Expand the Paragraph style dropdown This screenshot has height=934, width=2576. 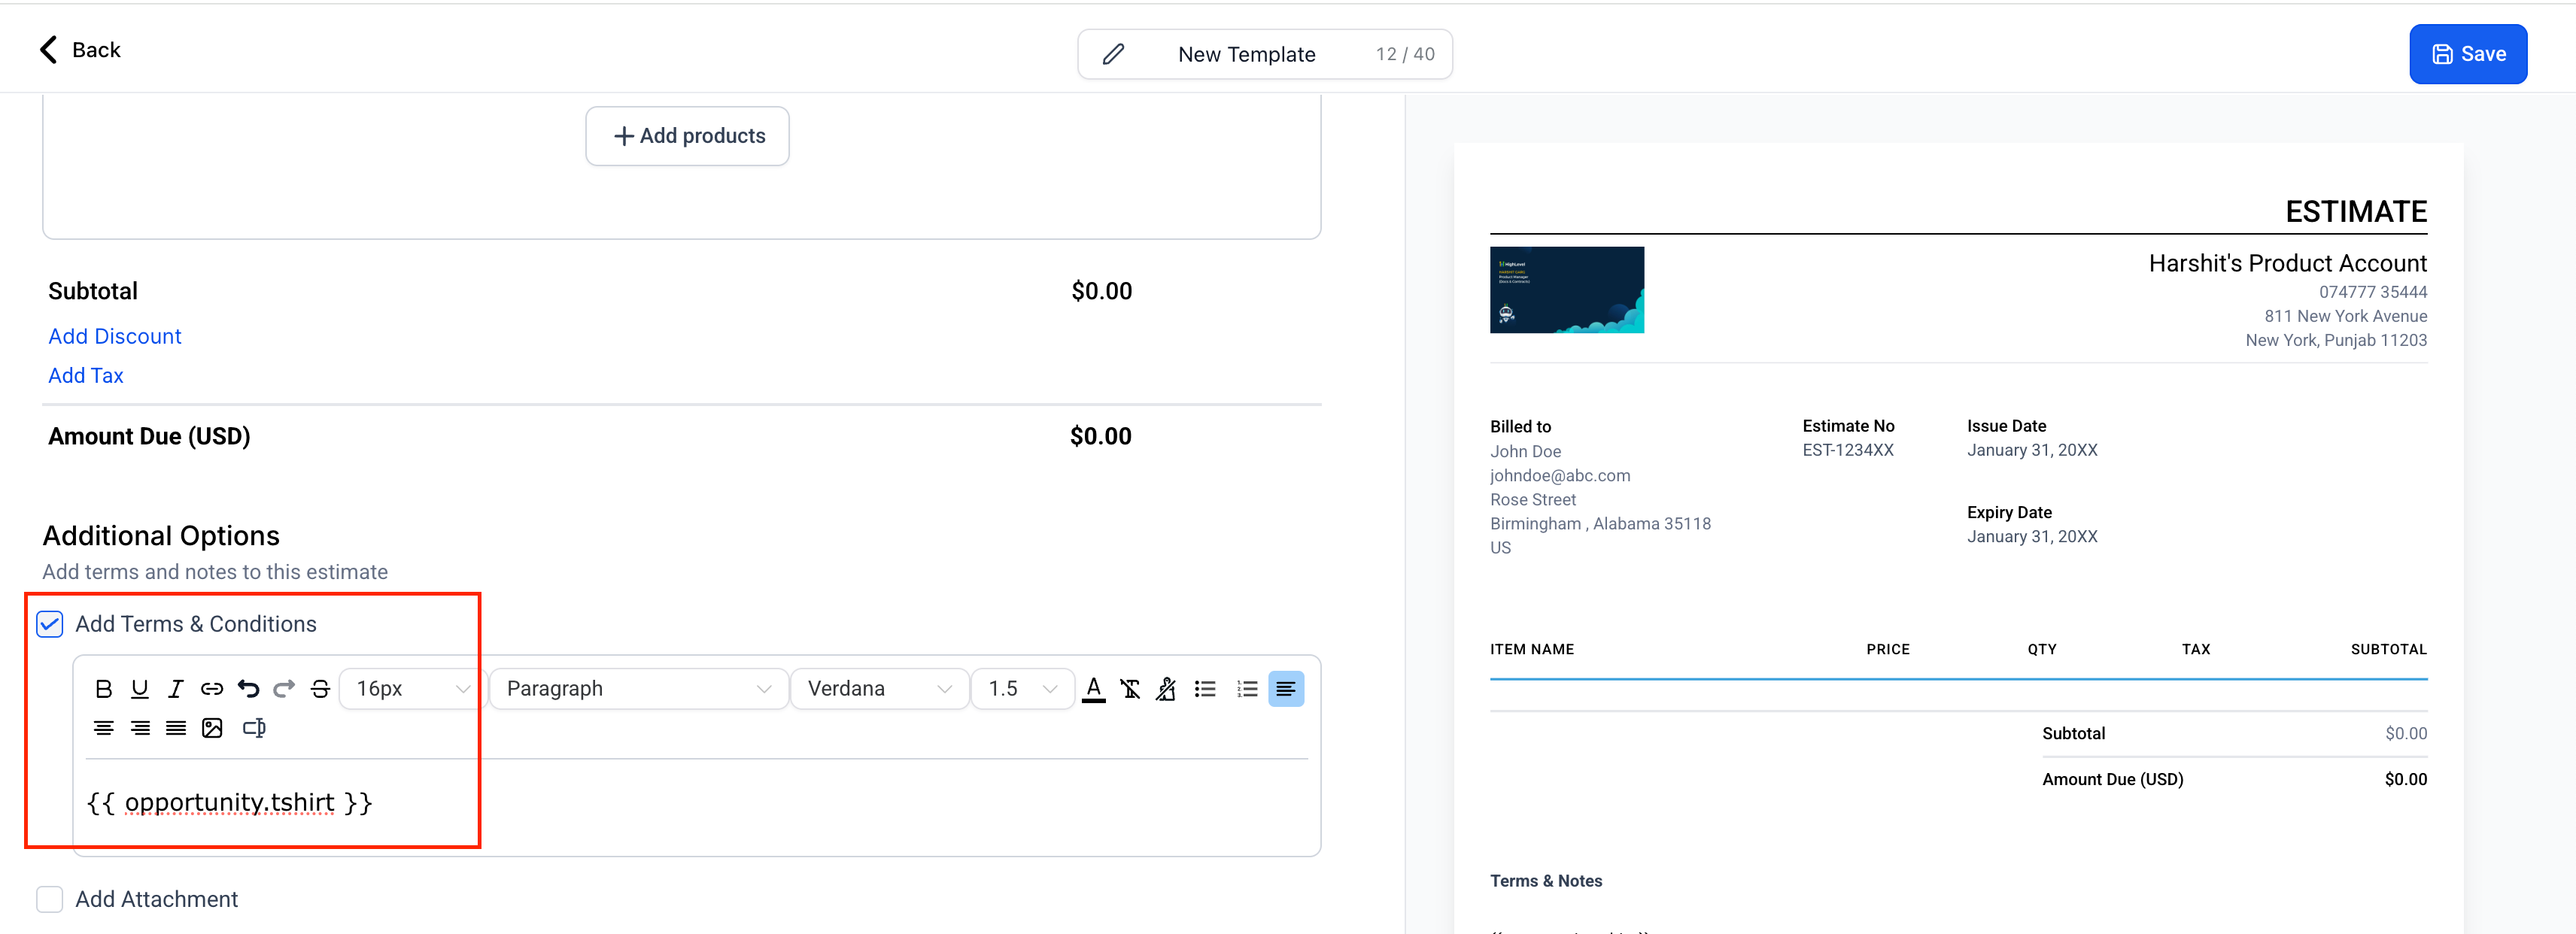tap(638, 688)
